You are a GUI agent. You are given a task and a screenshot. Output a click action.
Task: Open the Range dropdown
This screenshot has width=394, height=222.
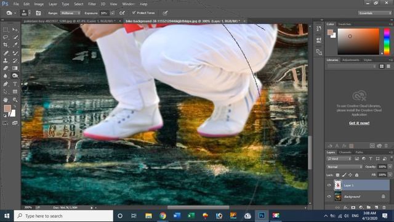[70, 13]
